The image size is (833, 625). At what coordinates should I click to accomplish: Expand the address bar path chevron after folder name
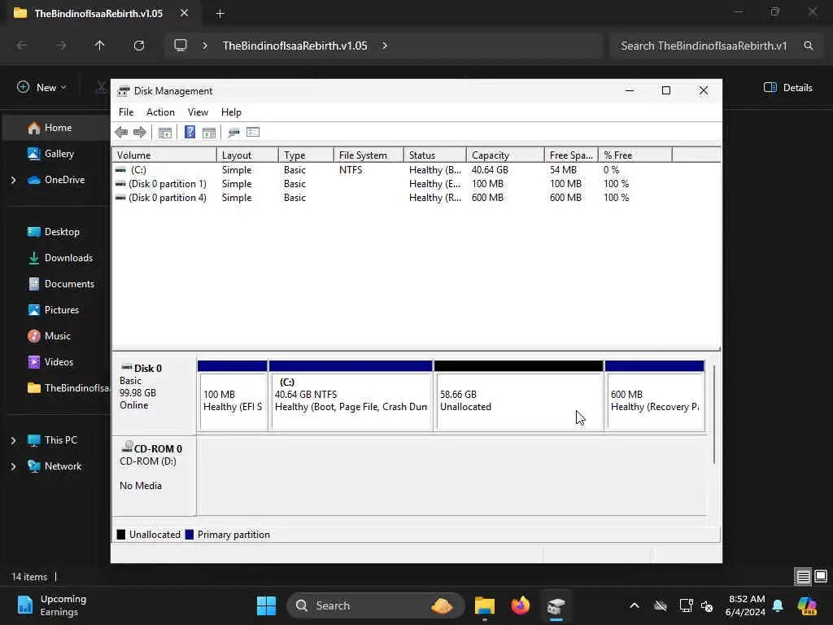[x=385, y=46]
